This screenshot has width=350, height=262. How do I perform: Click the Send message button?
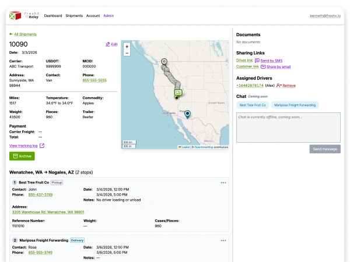325,149
